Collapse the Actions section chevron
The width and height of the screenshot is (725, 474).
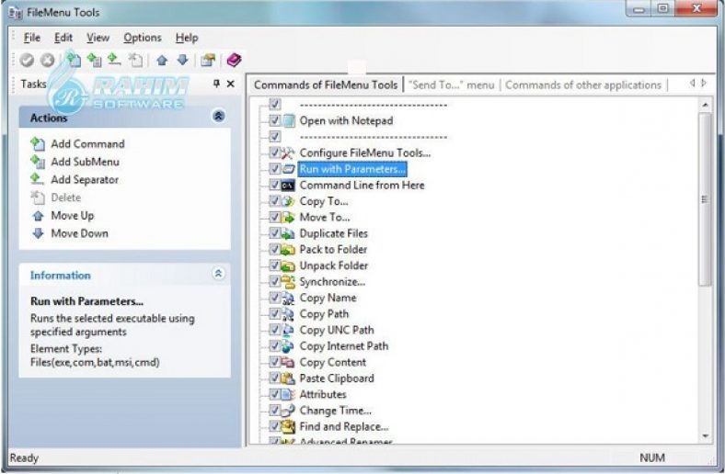219,116
